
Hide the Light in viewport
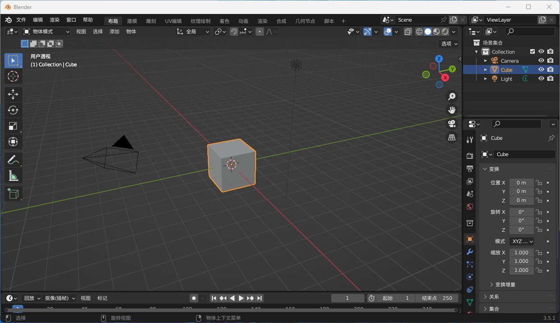pyautogui.click(x=542, y=78)
